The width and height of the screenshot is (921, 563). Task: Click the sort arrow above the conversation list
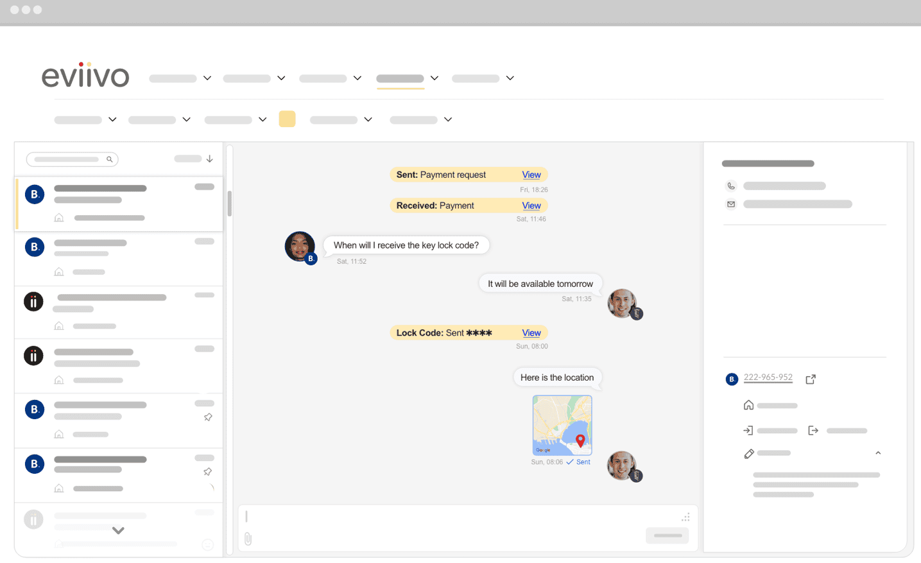(x=211, y=159)
